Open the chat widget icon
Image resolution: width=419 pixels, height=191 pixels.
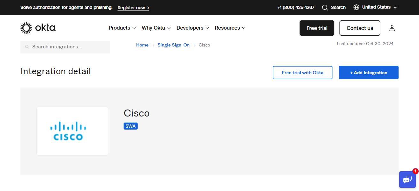(407, 180)
